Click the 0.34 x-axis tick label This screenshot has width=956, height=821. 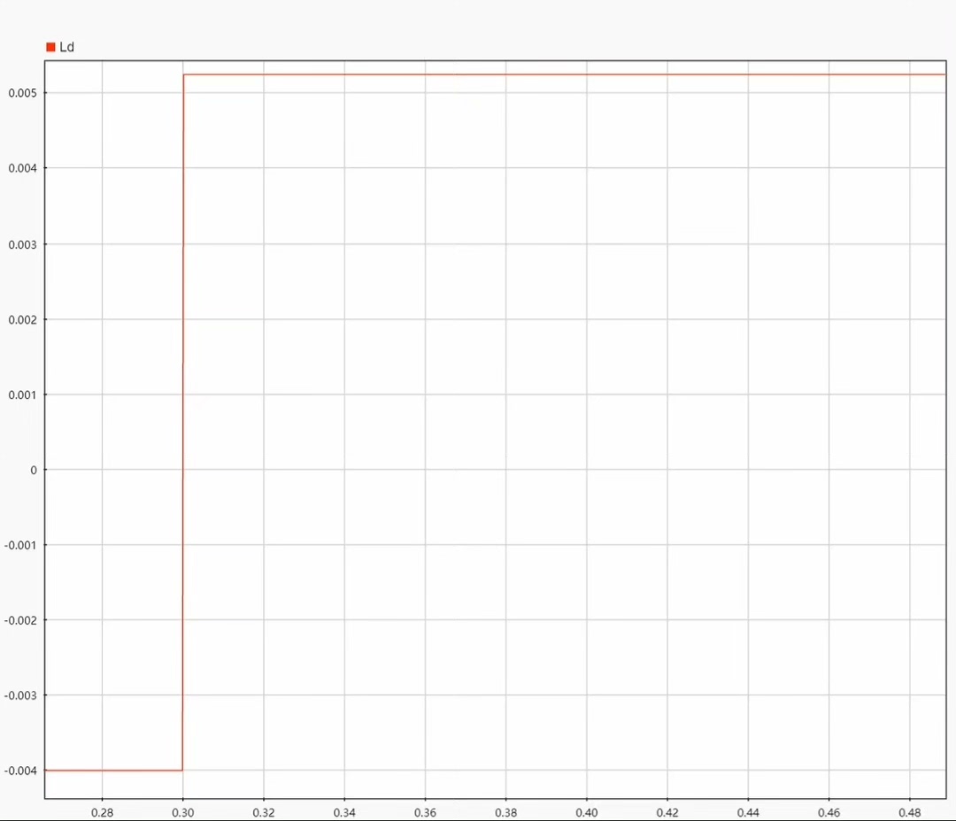pyautogui.click(x=344, y=812)
